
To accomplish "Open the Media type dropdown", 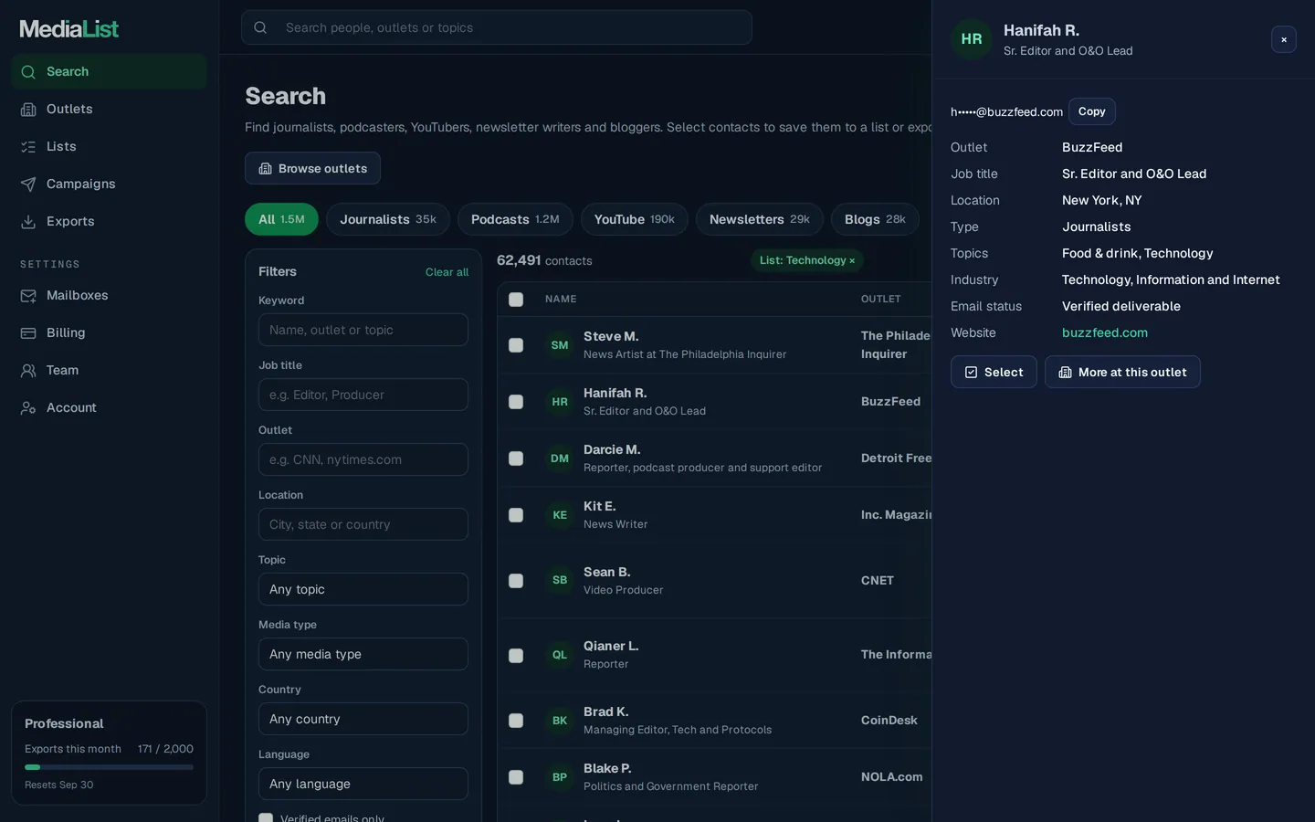I will 363,654.
